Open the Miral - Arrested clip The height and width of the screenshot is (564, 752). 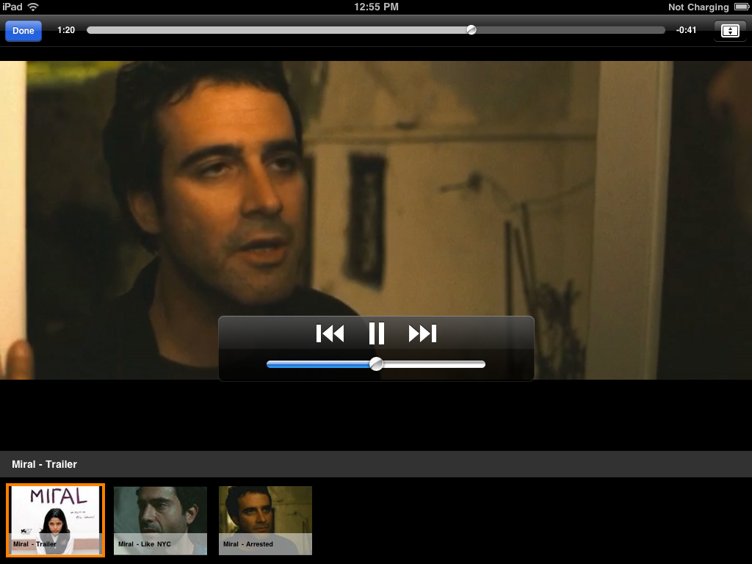click(x=265, y=521)
